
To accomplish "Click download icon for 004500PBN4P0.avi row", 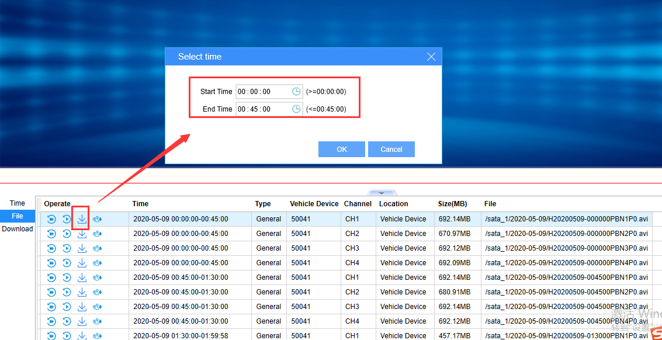I will coord(82,321).
